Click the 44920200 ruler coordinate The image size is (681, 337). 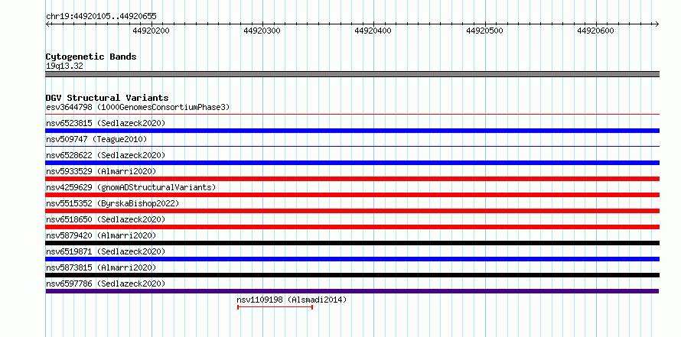152,31
